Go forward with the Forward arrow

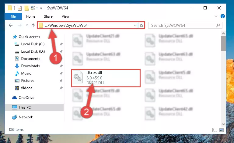click(19, 25)
